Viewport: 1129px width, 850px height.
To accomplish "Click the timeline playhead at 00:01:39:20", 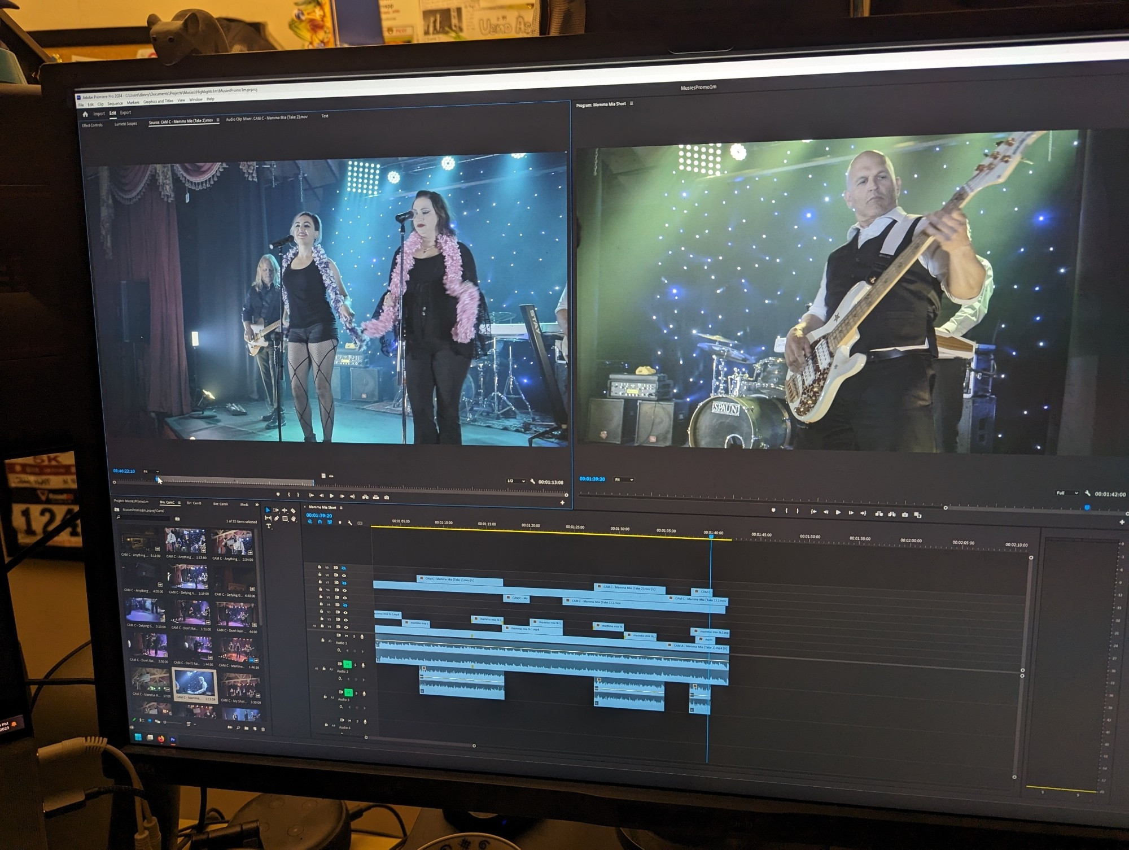I will tap(711, 537).
